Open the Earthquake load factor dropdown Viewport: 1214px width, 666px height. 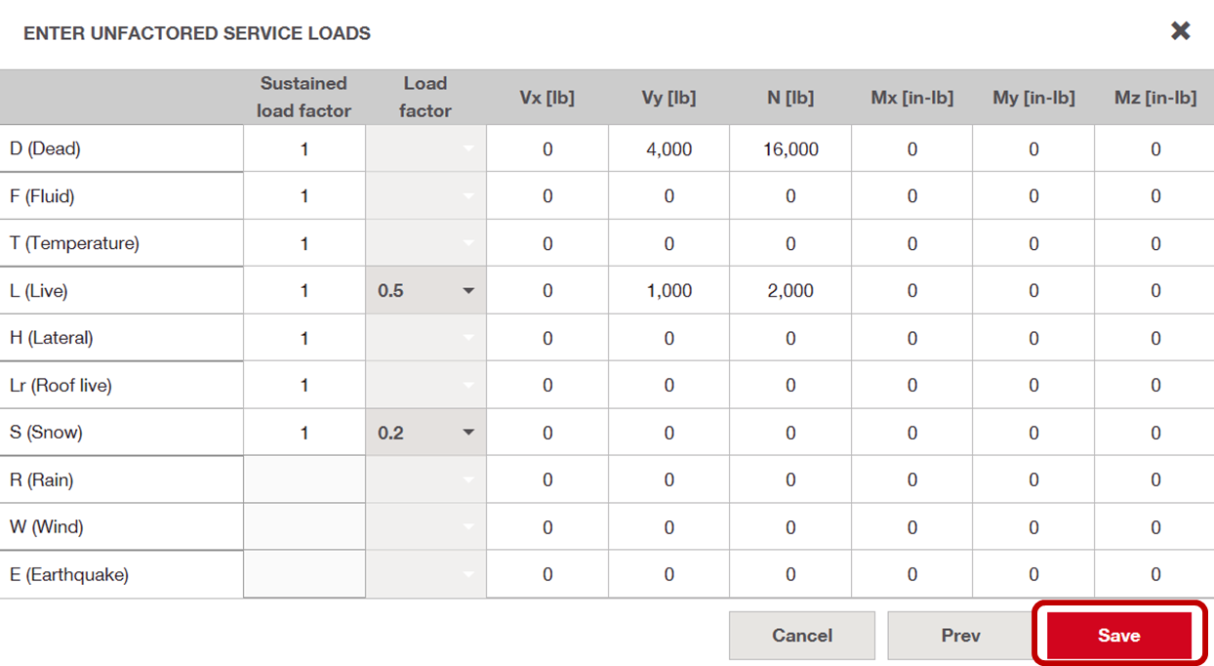click(x=425, y=574)
